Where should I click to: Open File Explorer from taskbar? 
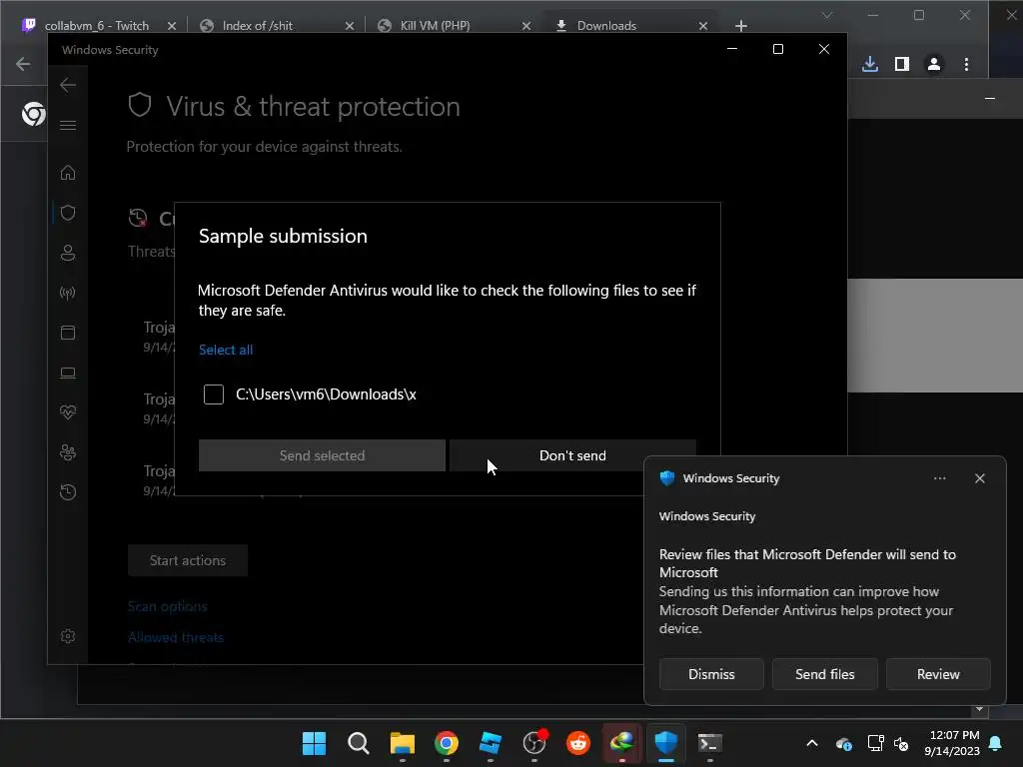(x=402, y=743)
